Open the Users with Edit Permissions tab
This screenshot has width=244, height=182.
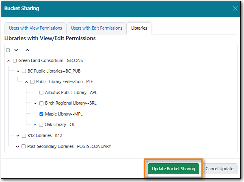(x=96, y=28)
